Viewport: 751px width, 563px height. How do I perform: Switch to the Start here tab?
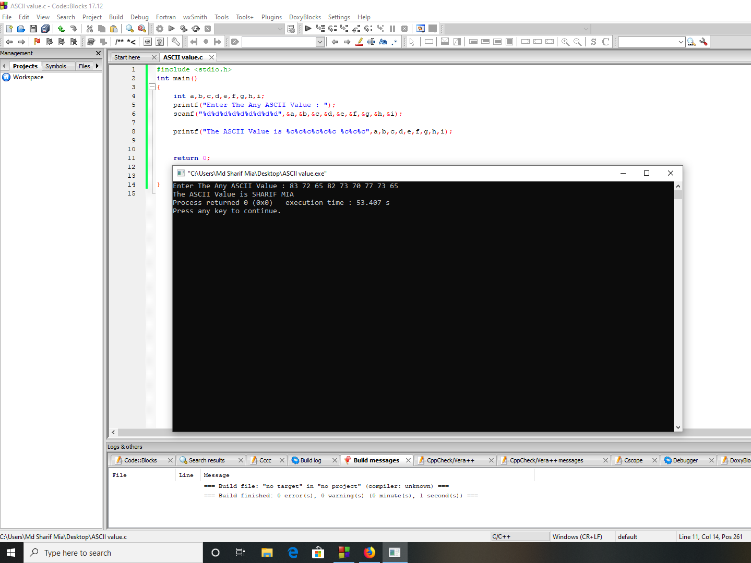click(127, 57)
